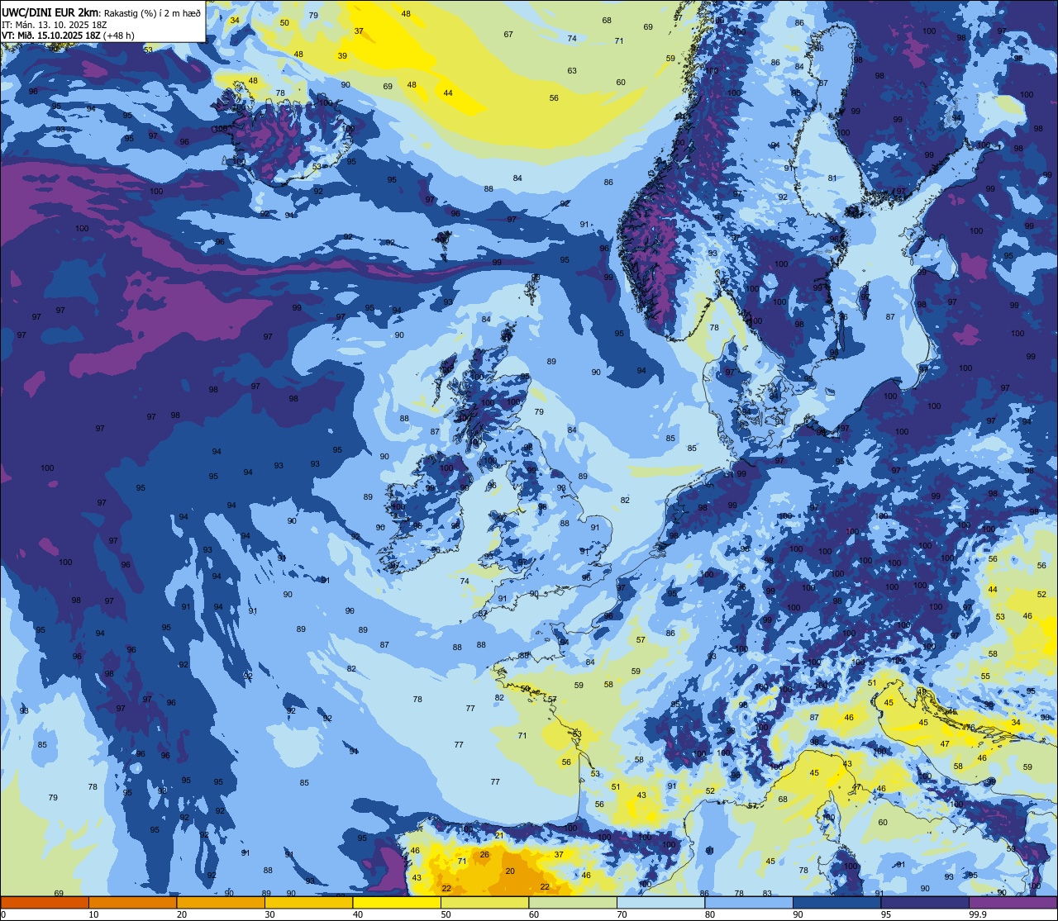This screenshot has height=921, width=1058.
Task: Click the 'UWC/DINI EUR 2km' title text
Action: click(50, 12)
